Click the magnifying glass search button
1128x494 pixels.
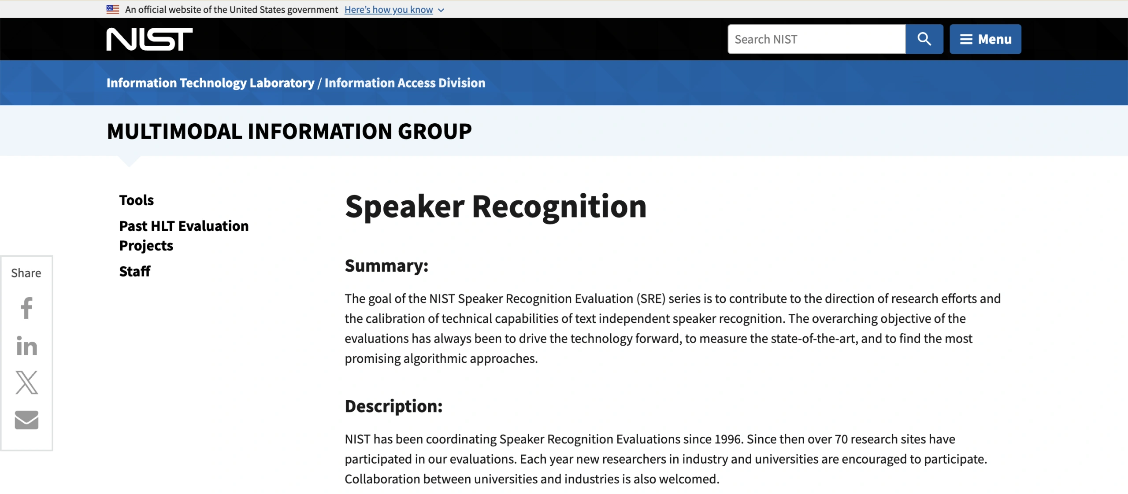(924, 39)
